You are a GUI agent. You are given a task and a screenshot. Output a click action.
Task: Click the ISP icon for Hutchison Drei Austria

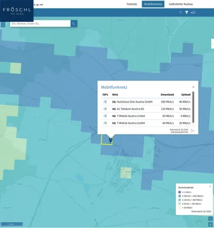click(x=105, y=102)
